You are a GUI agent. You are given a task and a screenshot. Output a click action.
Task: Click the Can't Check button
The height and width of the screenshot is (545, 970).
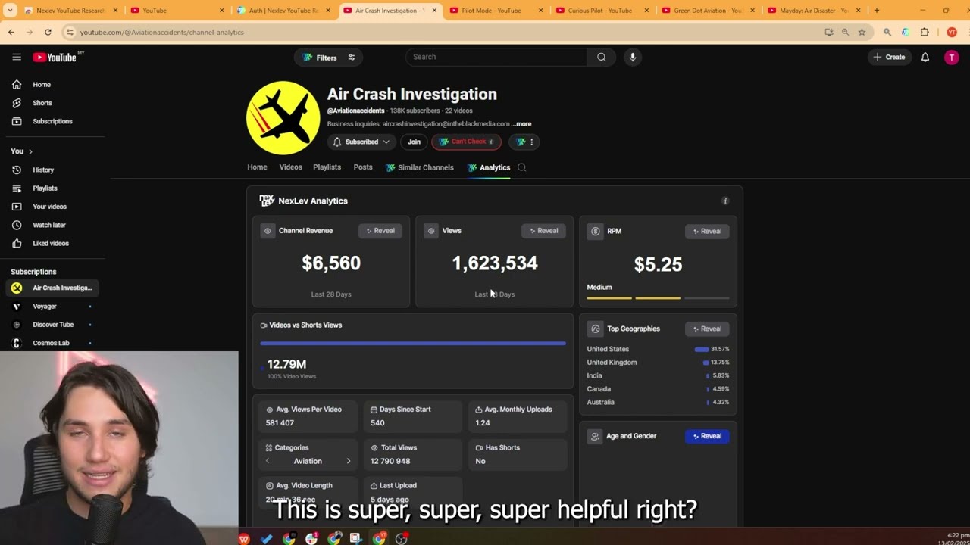click(x=466, y=142)
